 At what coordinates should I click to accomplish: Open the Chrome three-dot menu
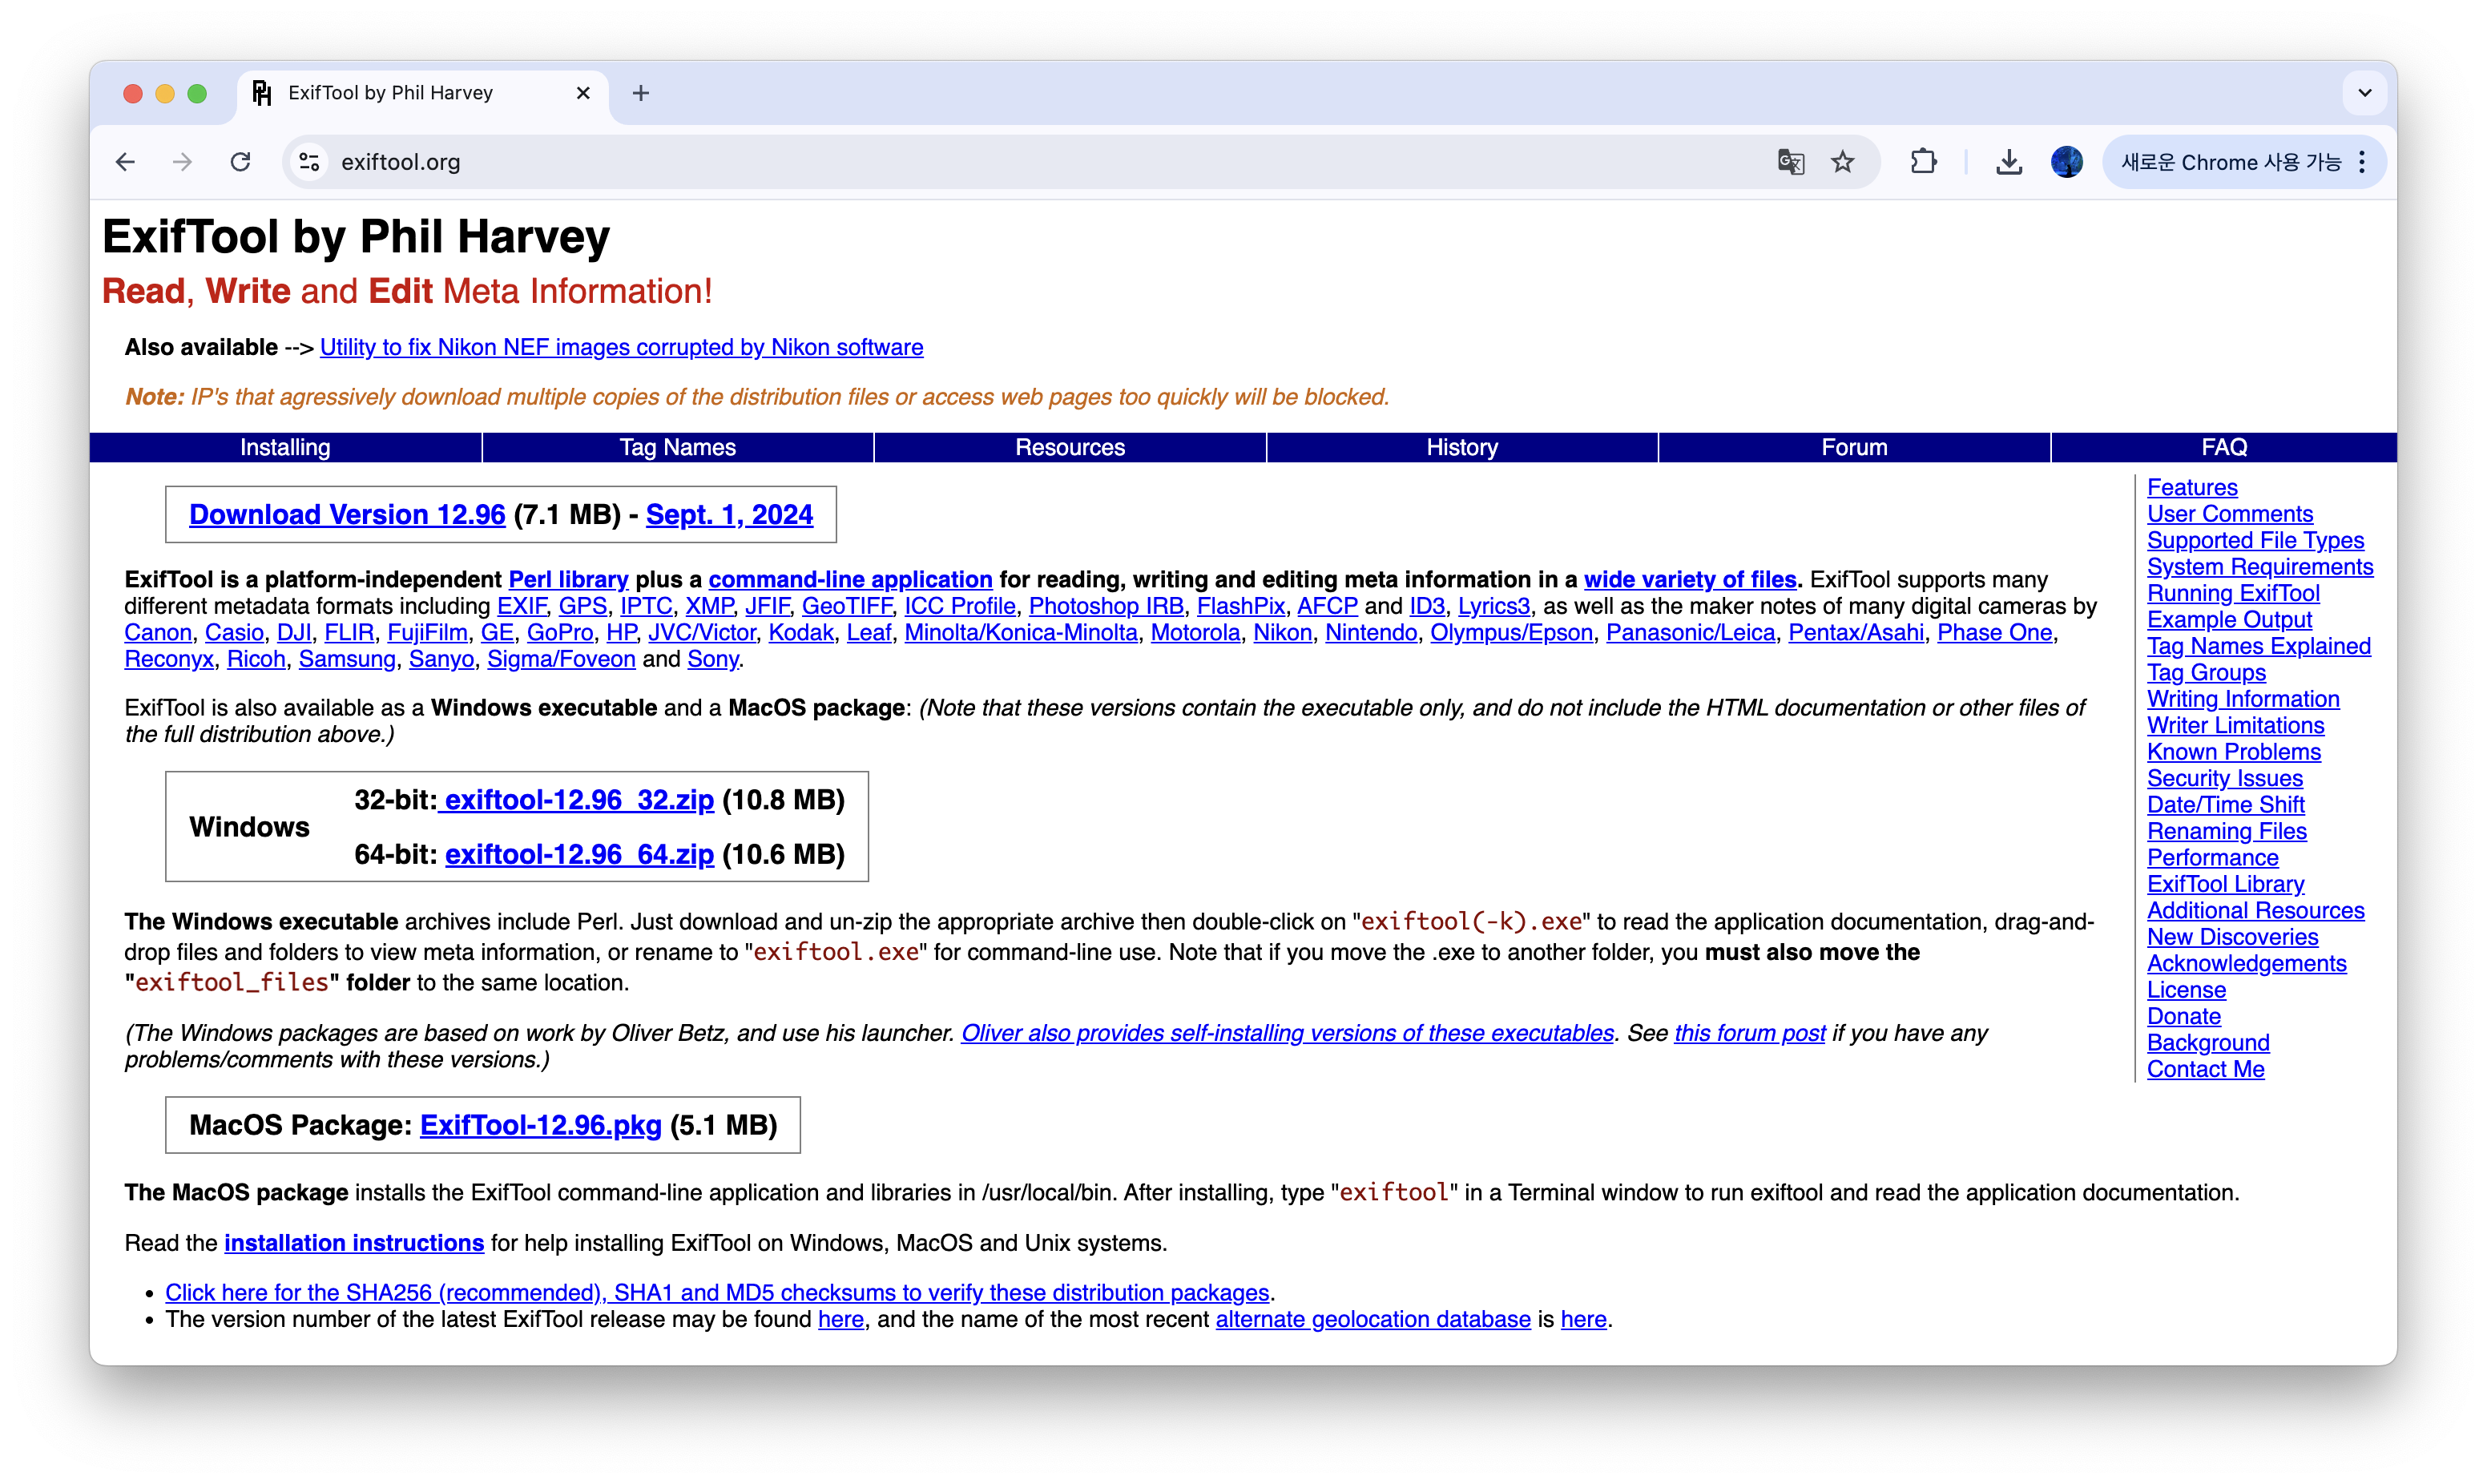(2362, 162)
